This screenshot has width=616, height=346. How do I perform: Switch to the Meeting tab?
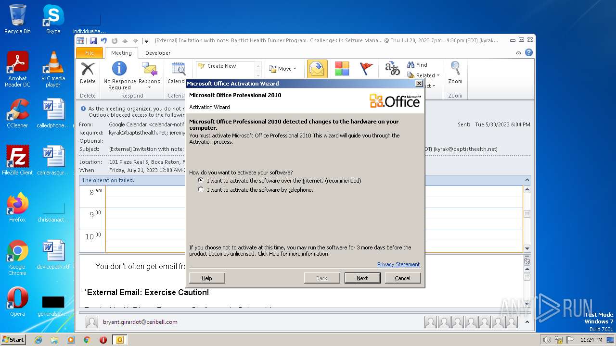tap(121, 53)
